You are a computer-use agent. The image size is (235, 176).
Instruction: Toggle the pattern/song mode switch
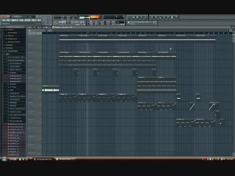(x=56, y=22)
